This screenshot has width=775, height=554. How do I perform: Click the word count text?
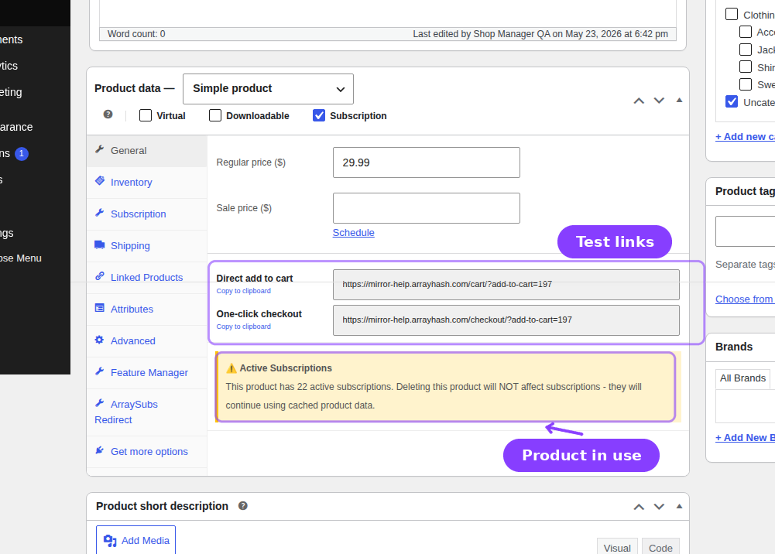[x=136, y=34]
